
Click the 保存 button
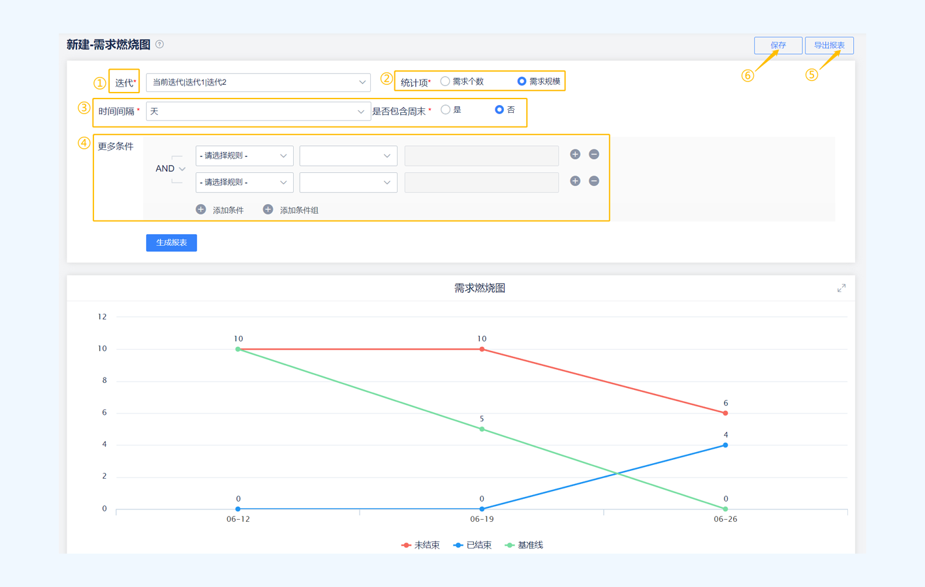[x=778, y=45]
